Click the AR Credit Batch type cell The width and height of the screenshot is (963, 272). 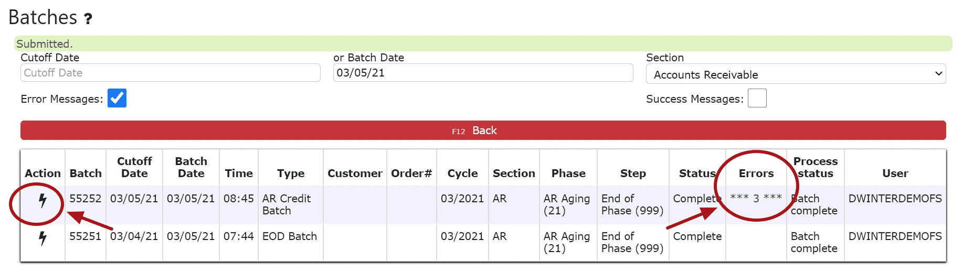(x=287, y=204)
